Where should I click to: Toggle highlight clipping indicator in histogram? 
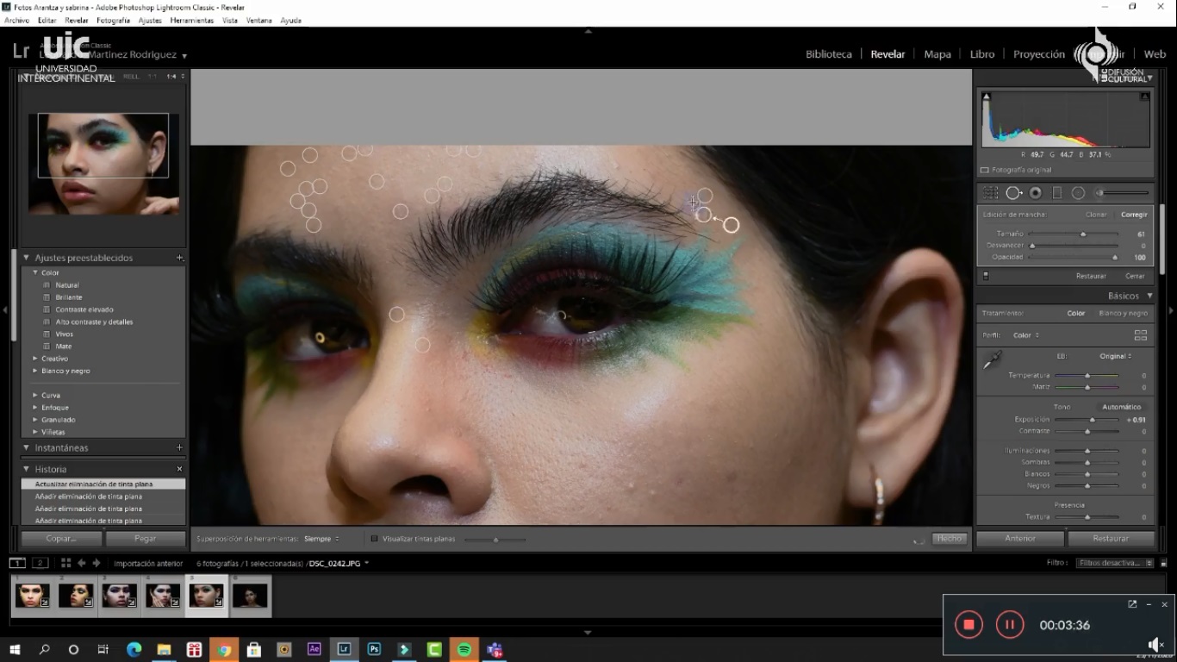[x=1145, y=97]
